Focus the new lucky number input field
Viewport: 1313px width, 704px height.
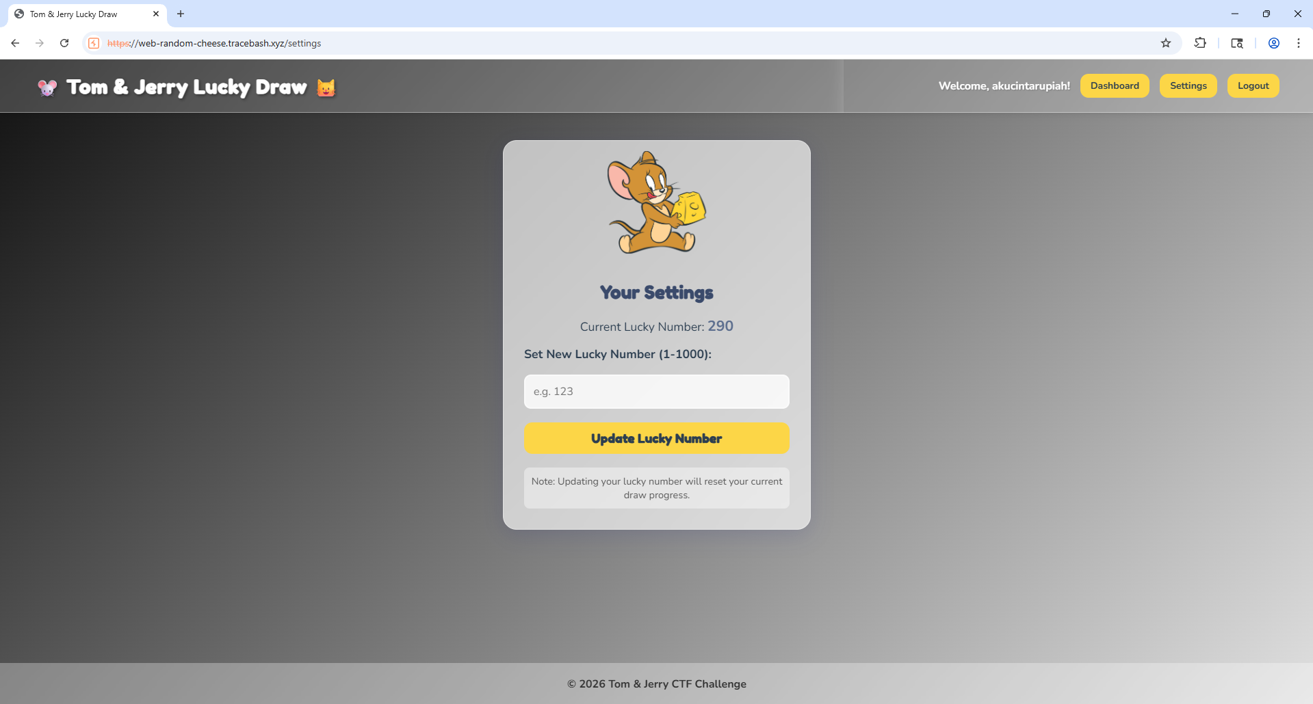tap(657, 392)
